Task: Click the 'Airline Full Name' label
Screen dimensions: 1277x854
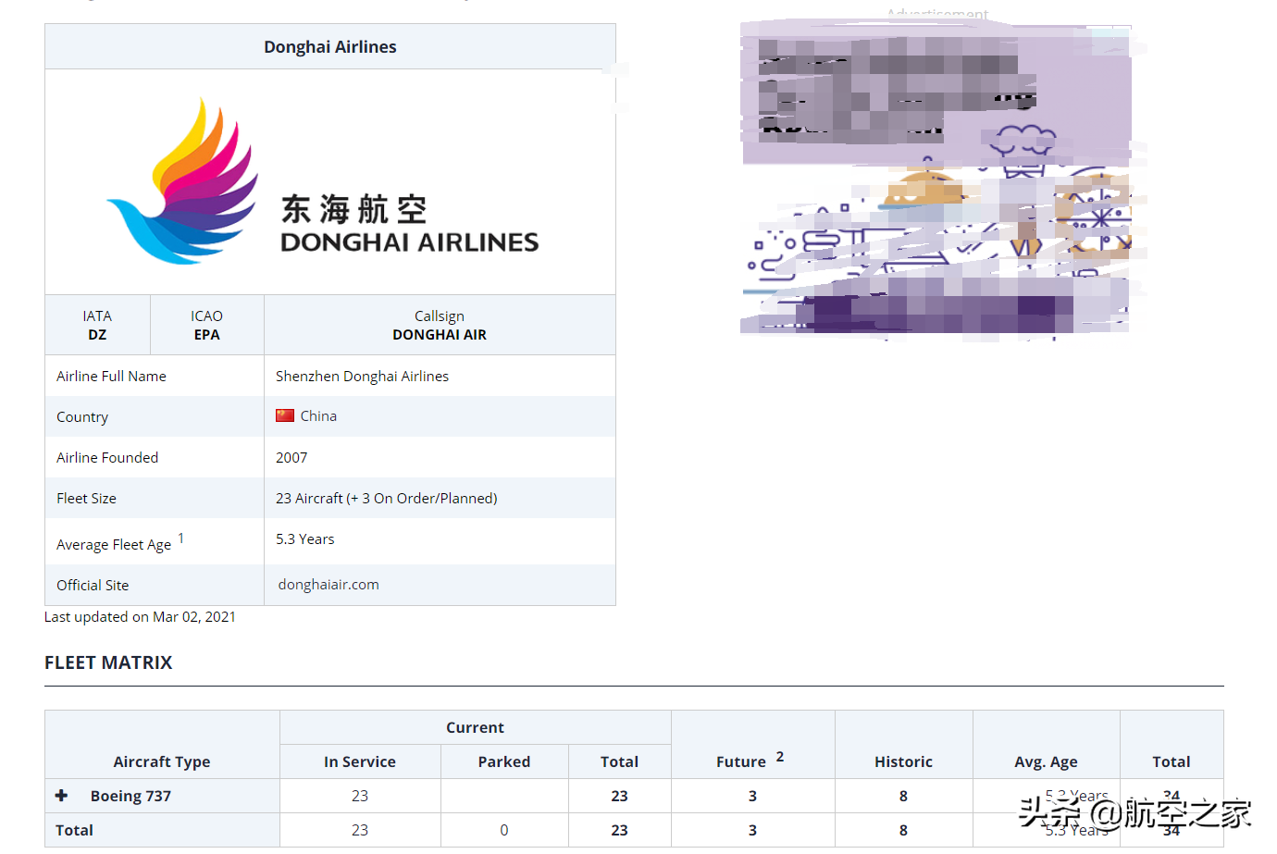Action: pos(111,377)
